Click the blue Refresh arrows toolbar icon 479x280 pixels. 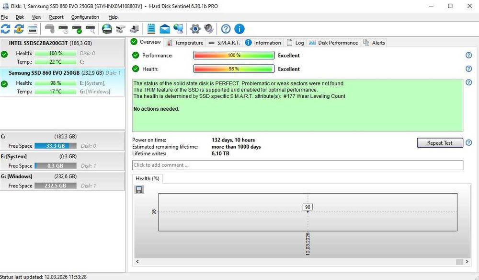click(x=5, y=29)
